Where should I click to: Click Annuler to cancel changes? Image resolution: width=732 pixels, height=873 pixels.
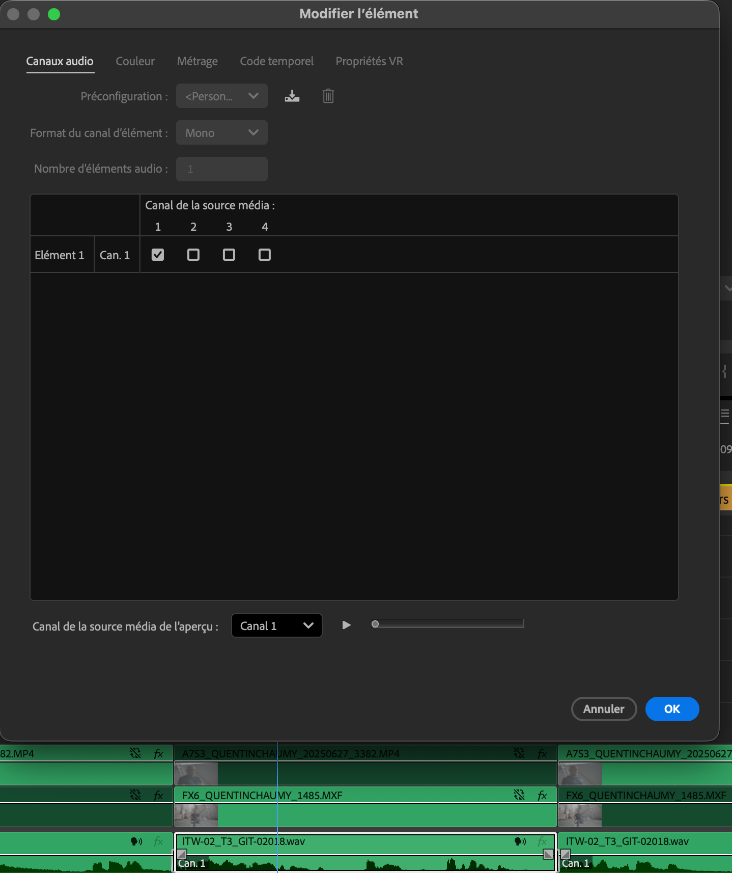[x=604, y=709]
